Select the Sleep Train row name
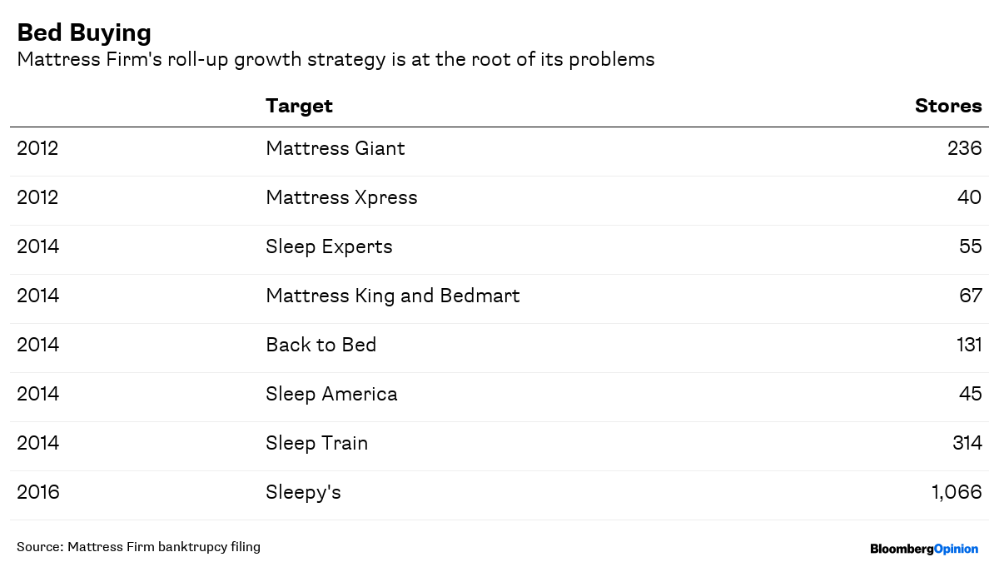The image size is (999, 572). tap(316, 443)
